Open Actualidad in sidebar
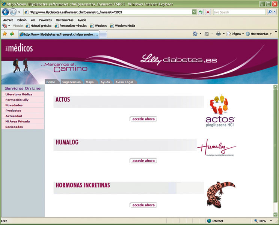Image resolution: width=279 pixels, height=225 pixels. pyautogui.click(x=23, y=116)
